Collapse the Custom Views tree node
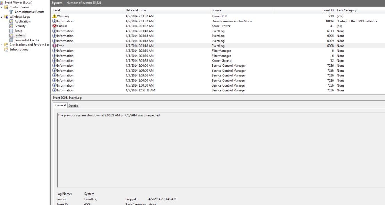 2,7
